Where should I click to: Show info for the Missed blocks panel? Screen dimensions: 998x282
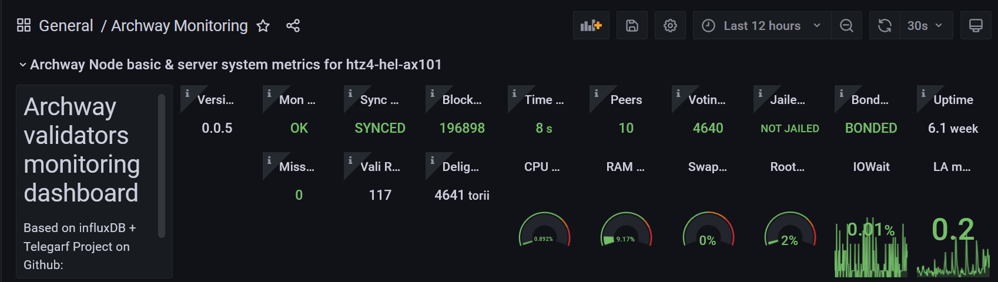click(269, 160)
